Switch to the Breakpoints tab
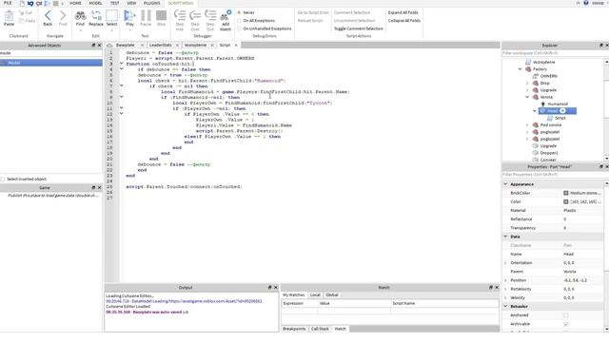 294,329
